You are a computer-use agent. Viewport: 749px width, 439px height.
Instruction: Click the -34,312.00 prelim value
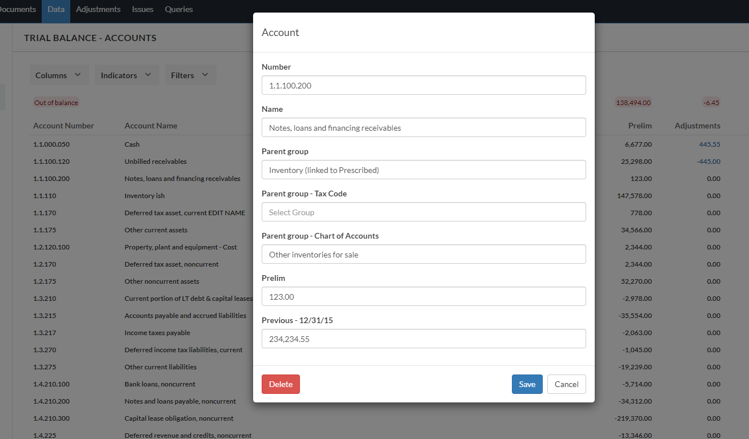coord(635,401)
